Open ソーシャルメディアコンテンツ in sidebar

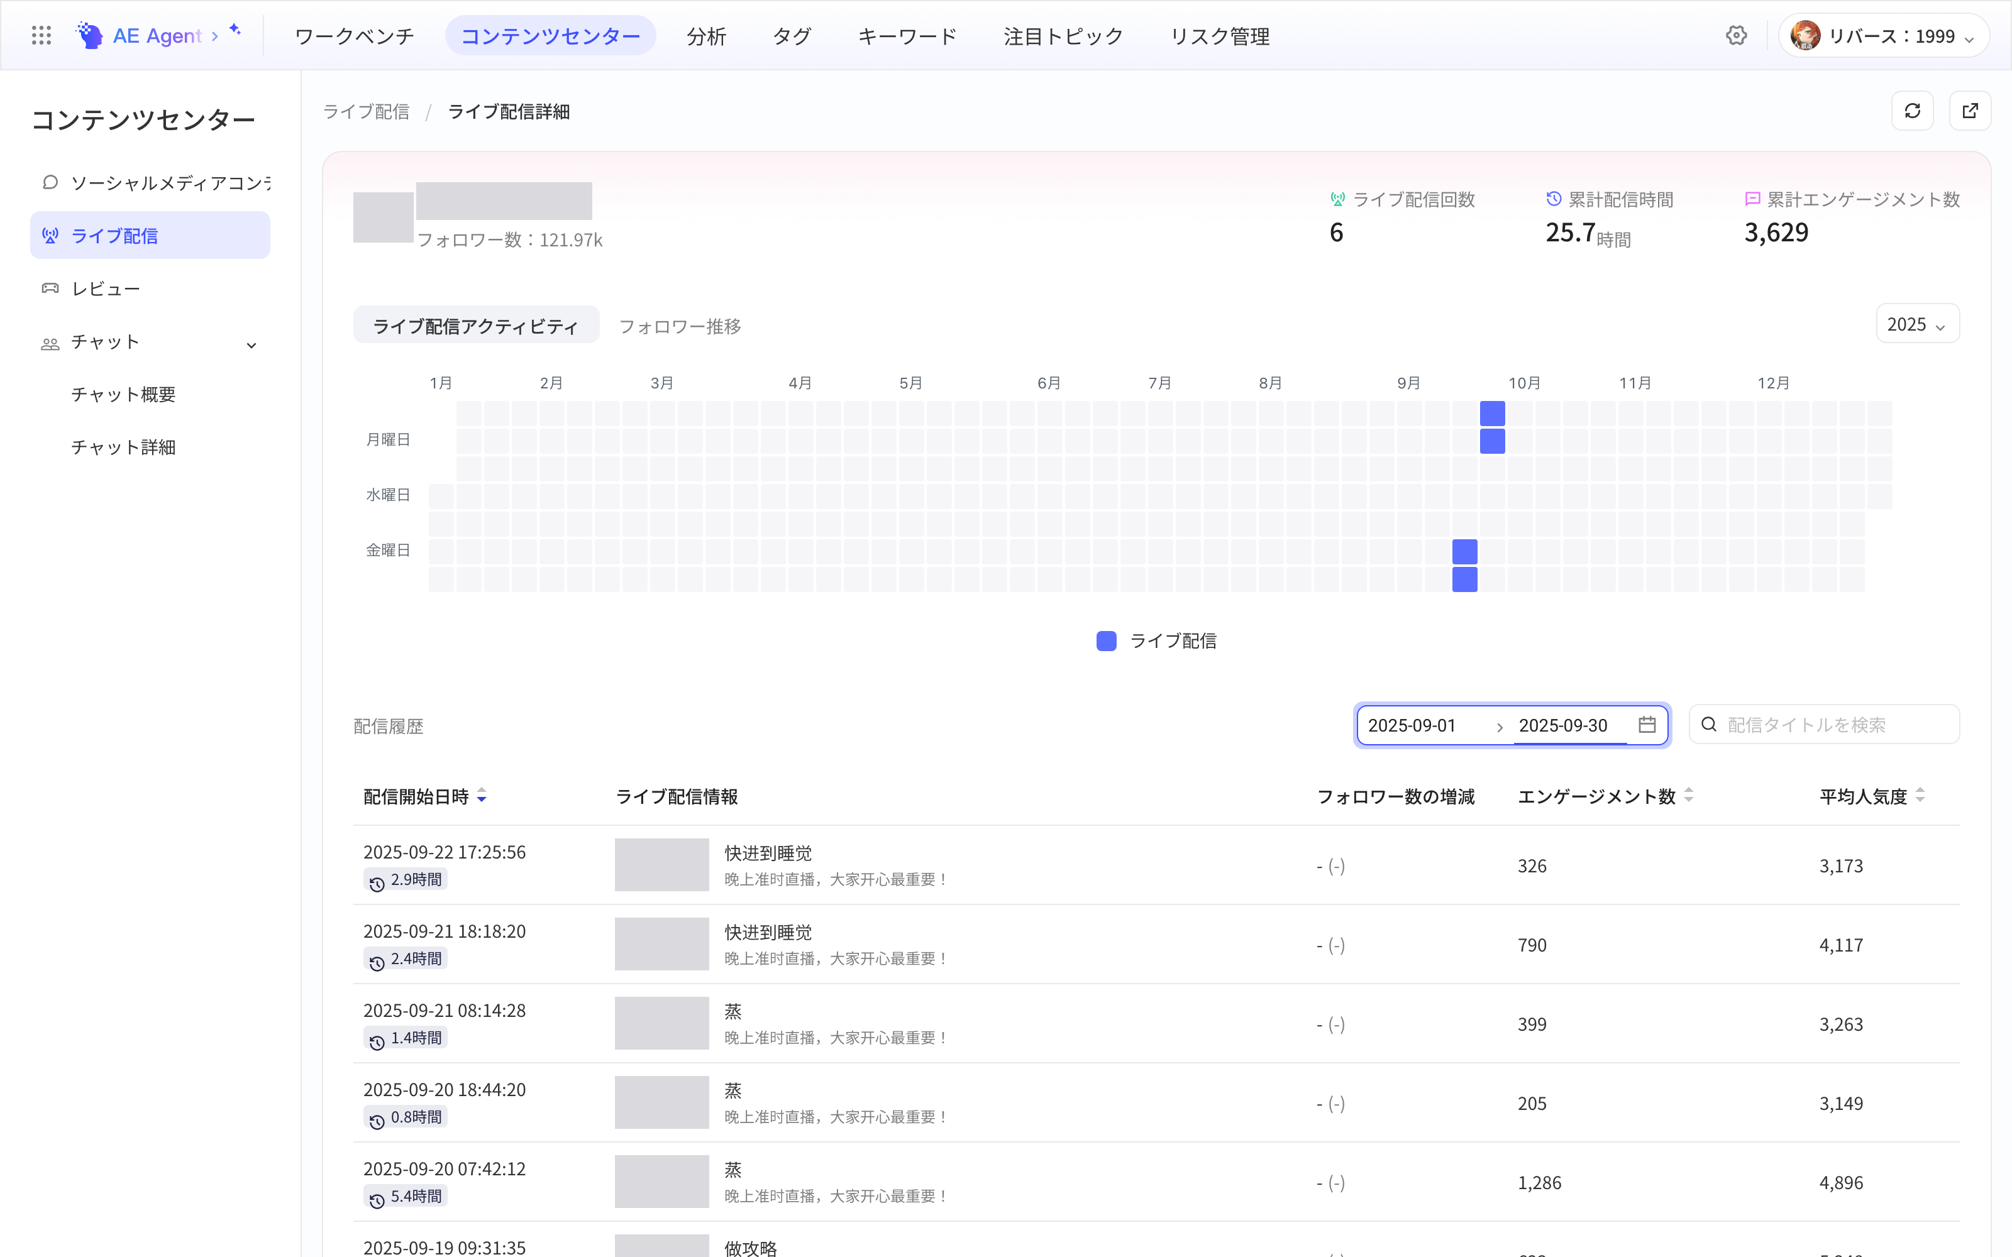pyautogui.click(x=150, y=183)
